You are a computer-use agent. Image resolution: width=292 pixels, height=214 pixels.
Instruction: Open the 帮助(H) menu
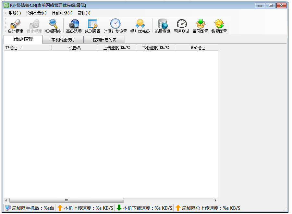84,13
